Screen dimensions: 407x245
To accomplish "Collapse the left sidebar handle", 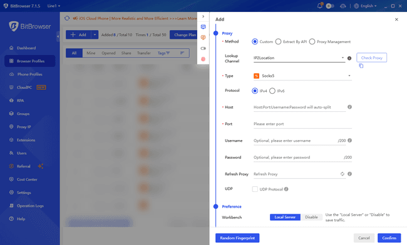I will point(58,36).
